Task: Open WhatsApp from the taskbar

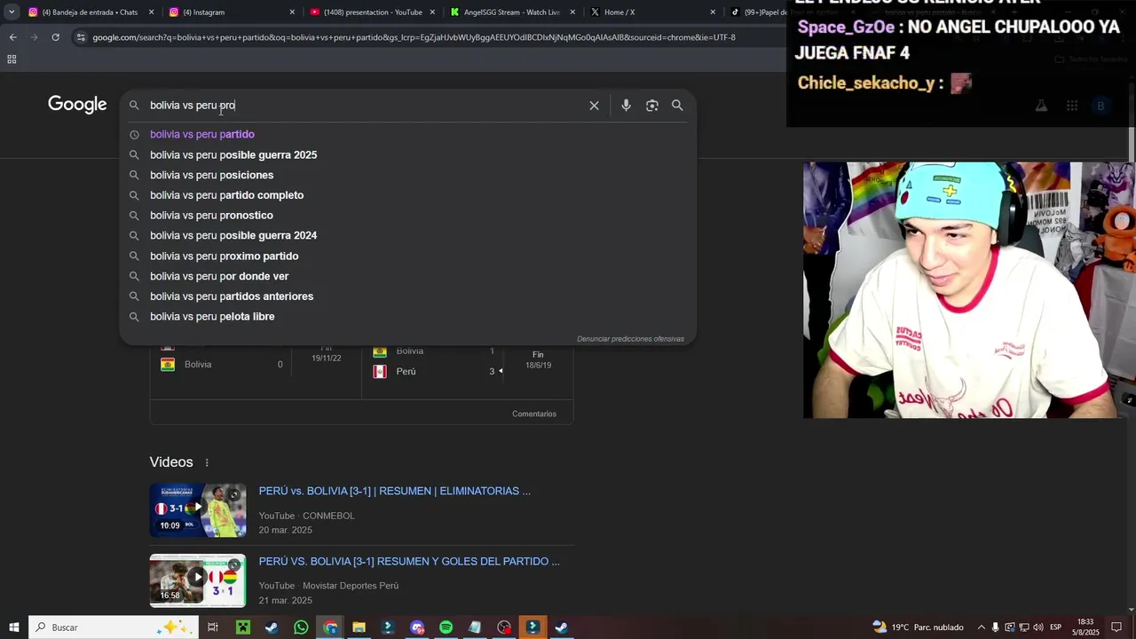Action: [x=301, y=627]
